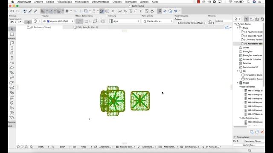Select the Morph tool in toolbox
Viewport: 273px width, 153px height.
[x=12, y=103]
